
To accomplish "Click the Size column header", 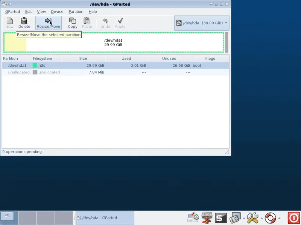I will [83, 58].
